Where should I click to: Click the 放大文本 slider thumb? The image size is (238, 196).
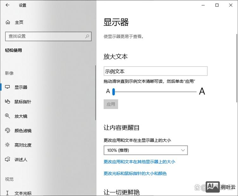point(114,92)
